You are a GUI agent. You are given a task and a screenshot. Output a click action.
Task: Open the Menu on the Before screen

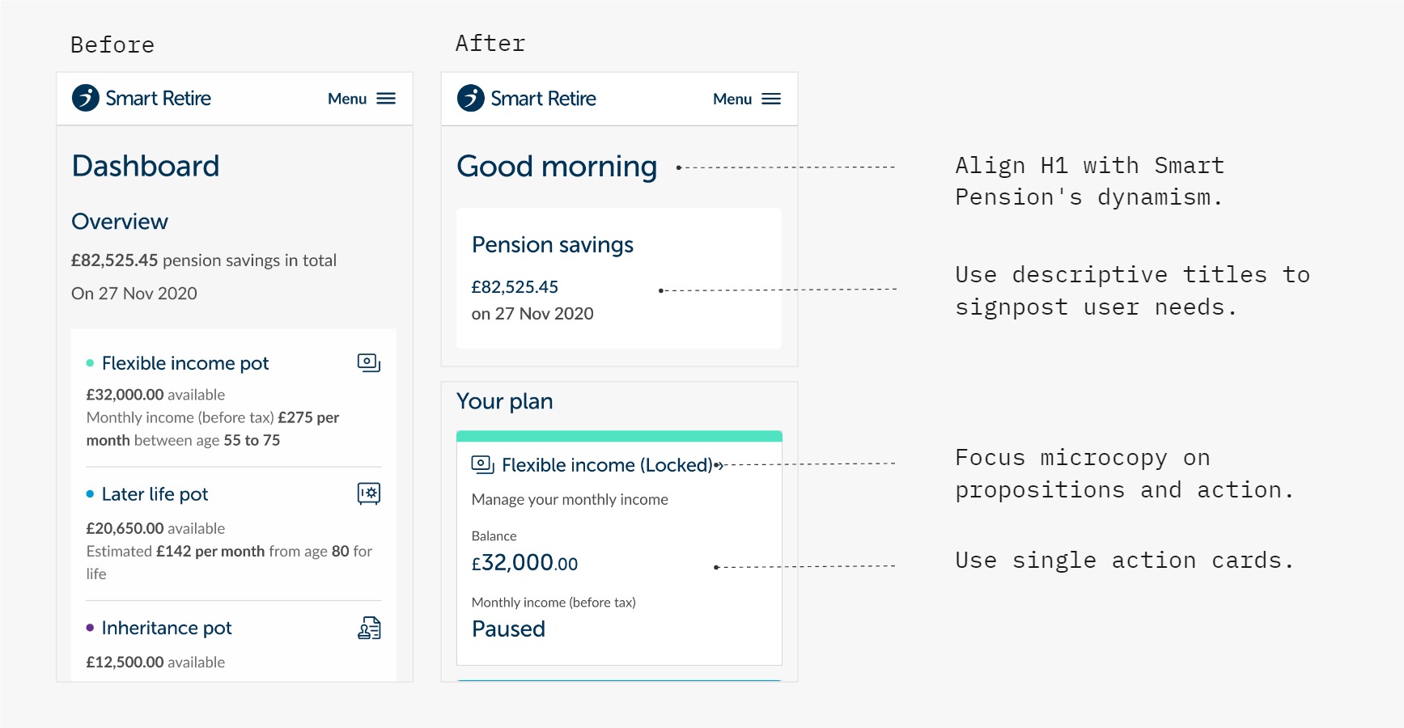(x=346, y=98)
